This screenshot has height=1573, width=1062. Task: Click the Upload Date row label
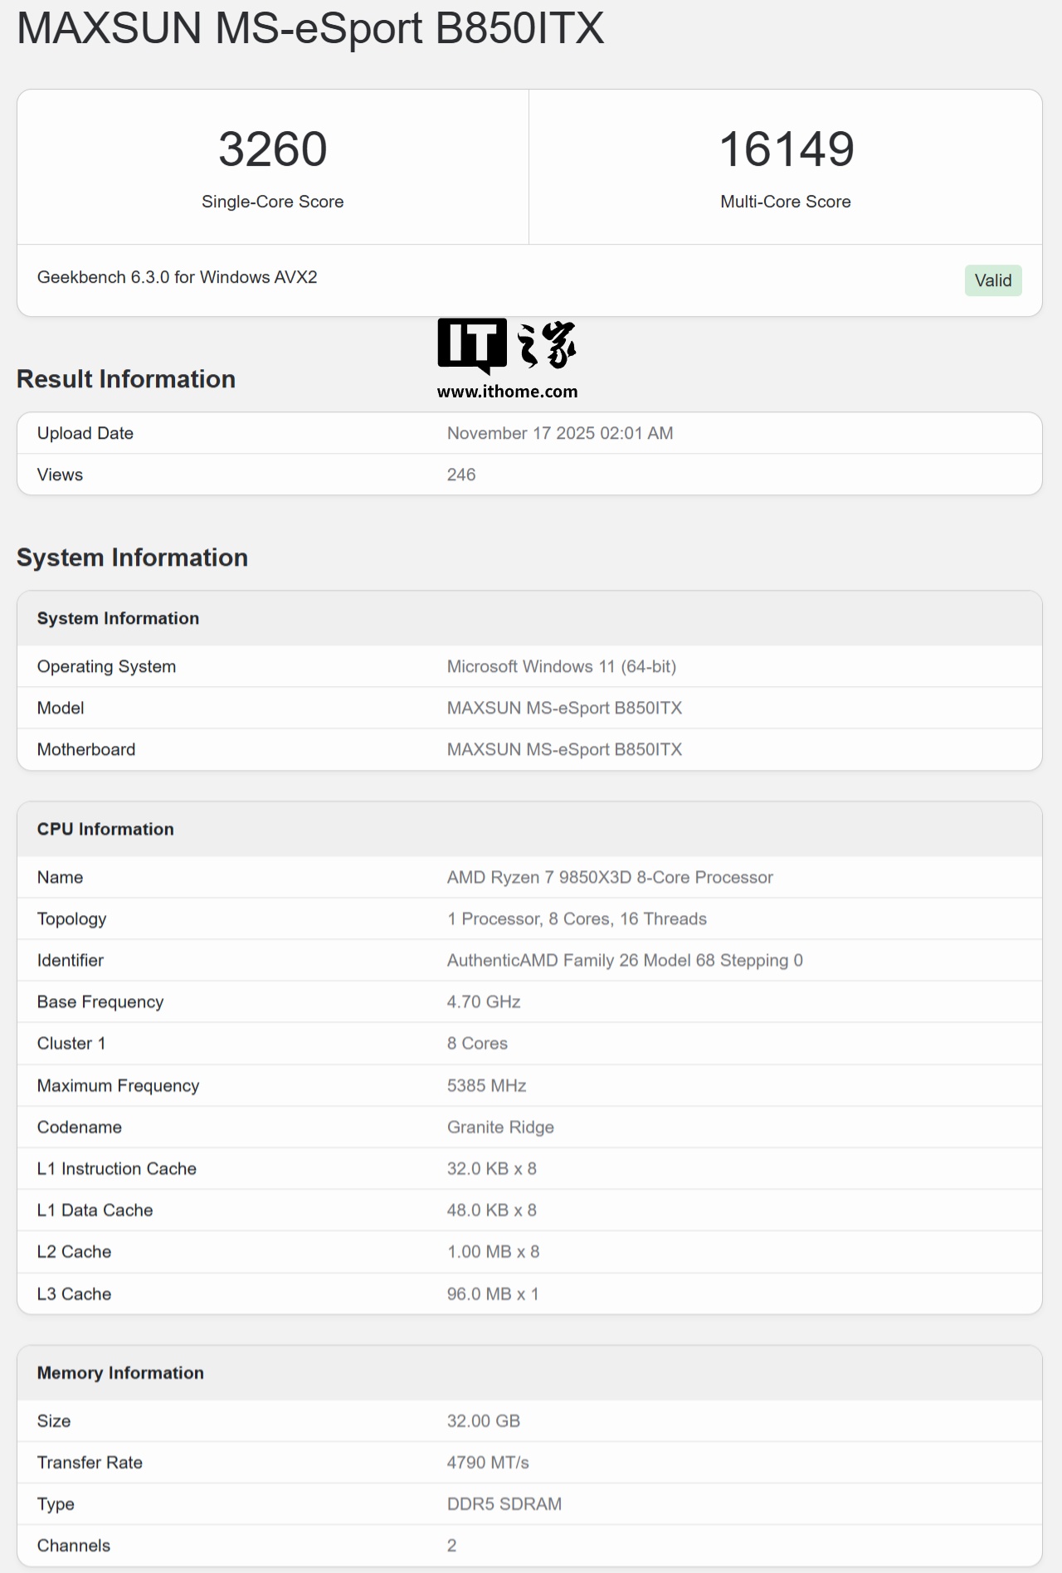85,433
